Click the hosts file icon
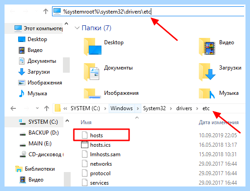This screenshot has width=250, height=191. (85, 135)
